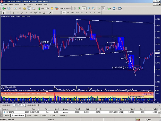Screen dimensions: 161x121
Task: Open the Periods clock dropdown arrow
Action: point(116,9)
